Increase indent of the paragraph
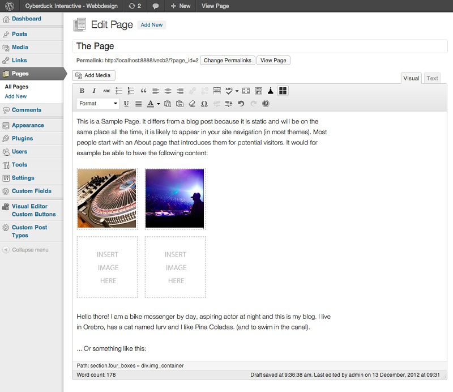 [x=229, y=104]
